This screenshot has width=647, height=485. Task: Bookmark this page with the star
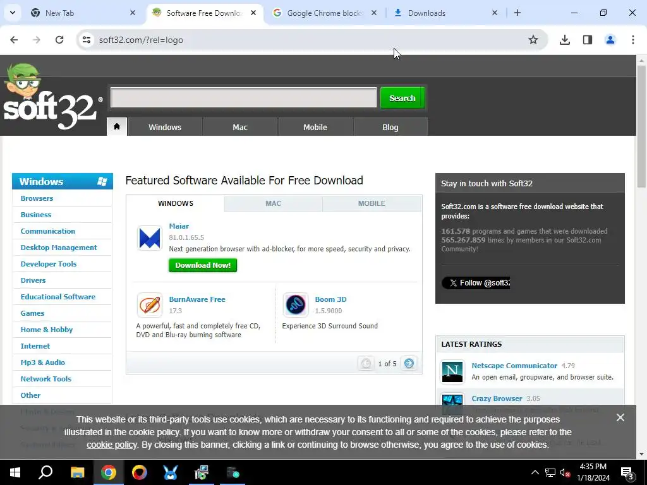tap(533, 40)
